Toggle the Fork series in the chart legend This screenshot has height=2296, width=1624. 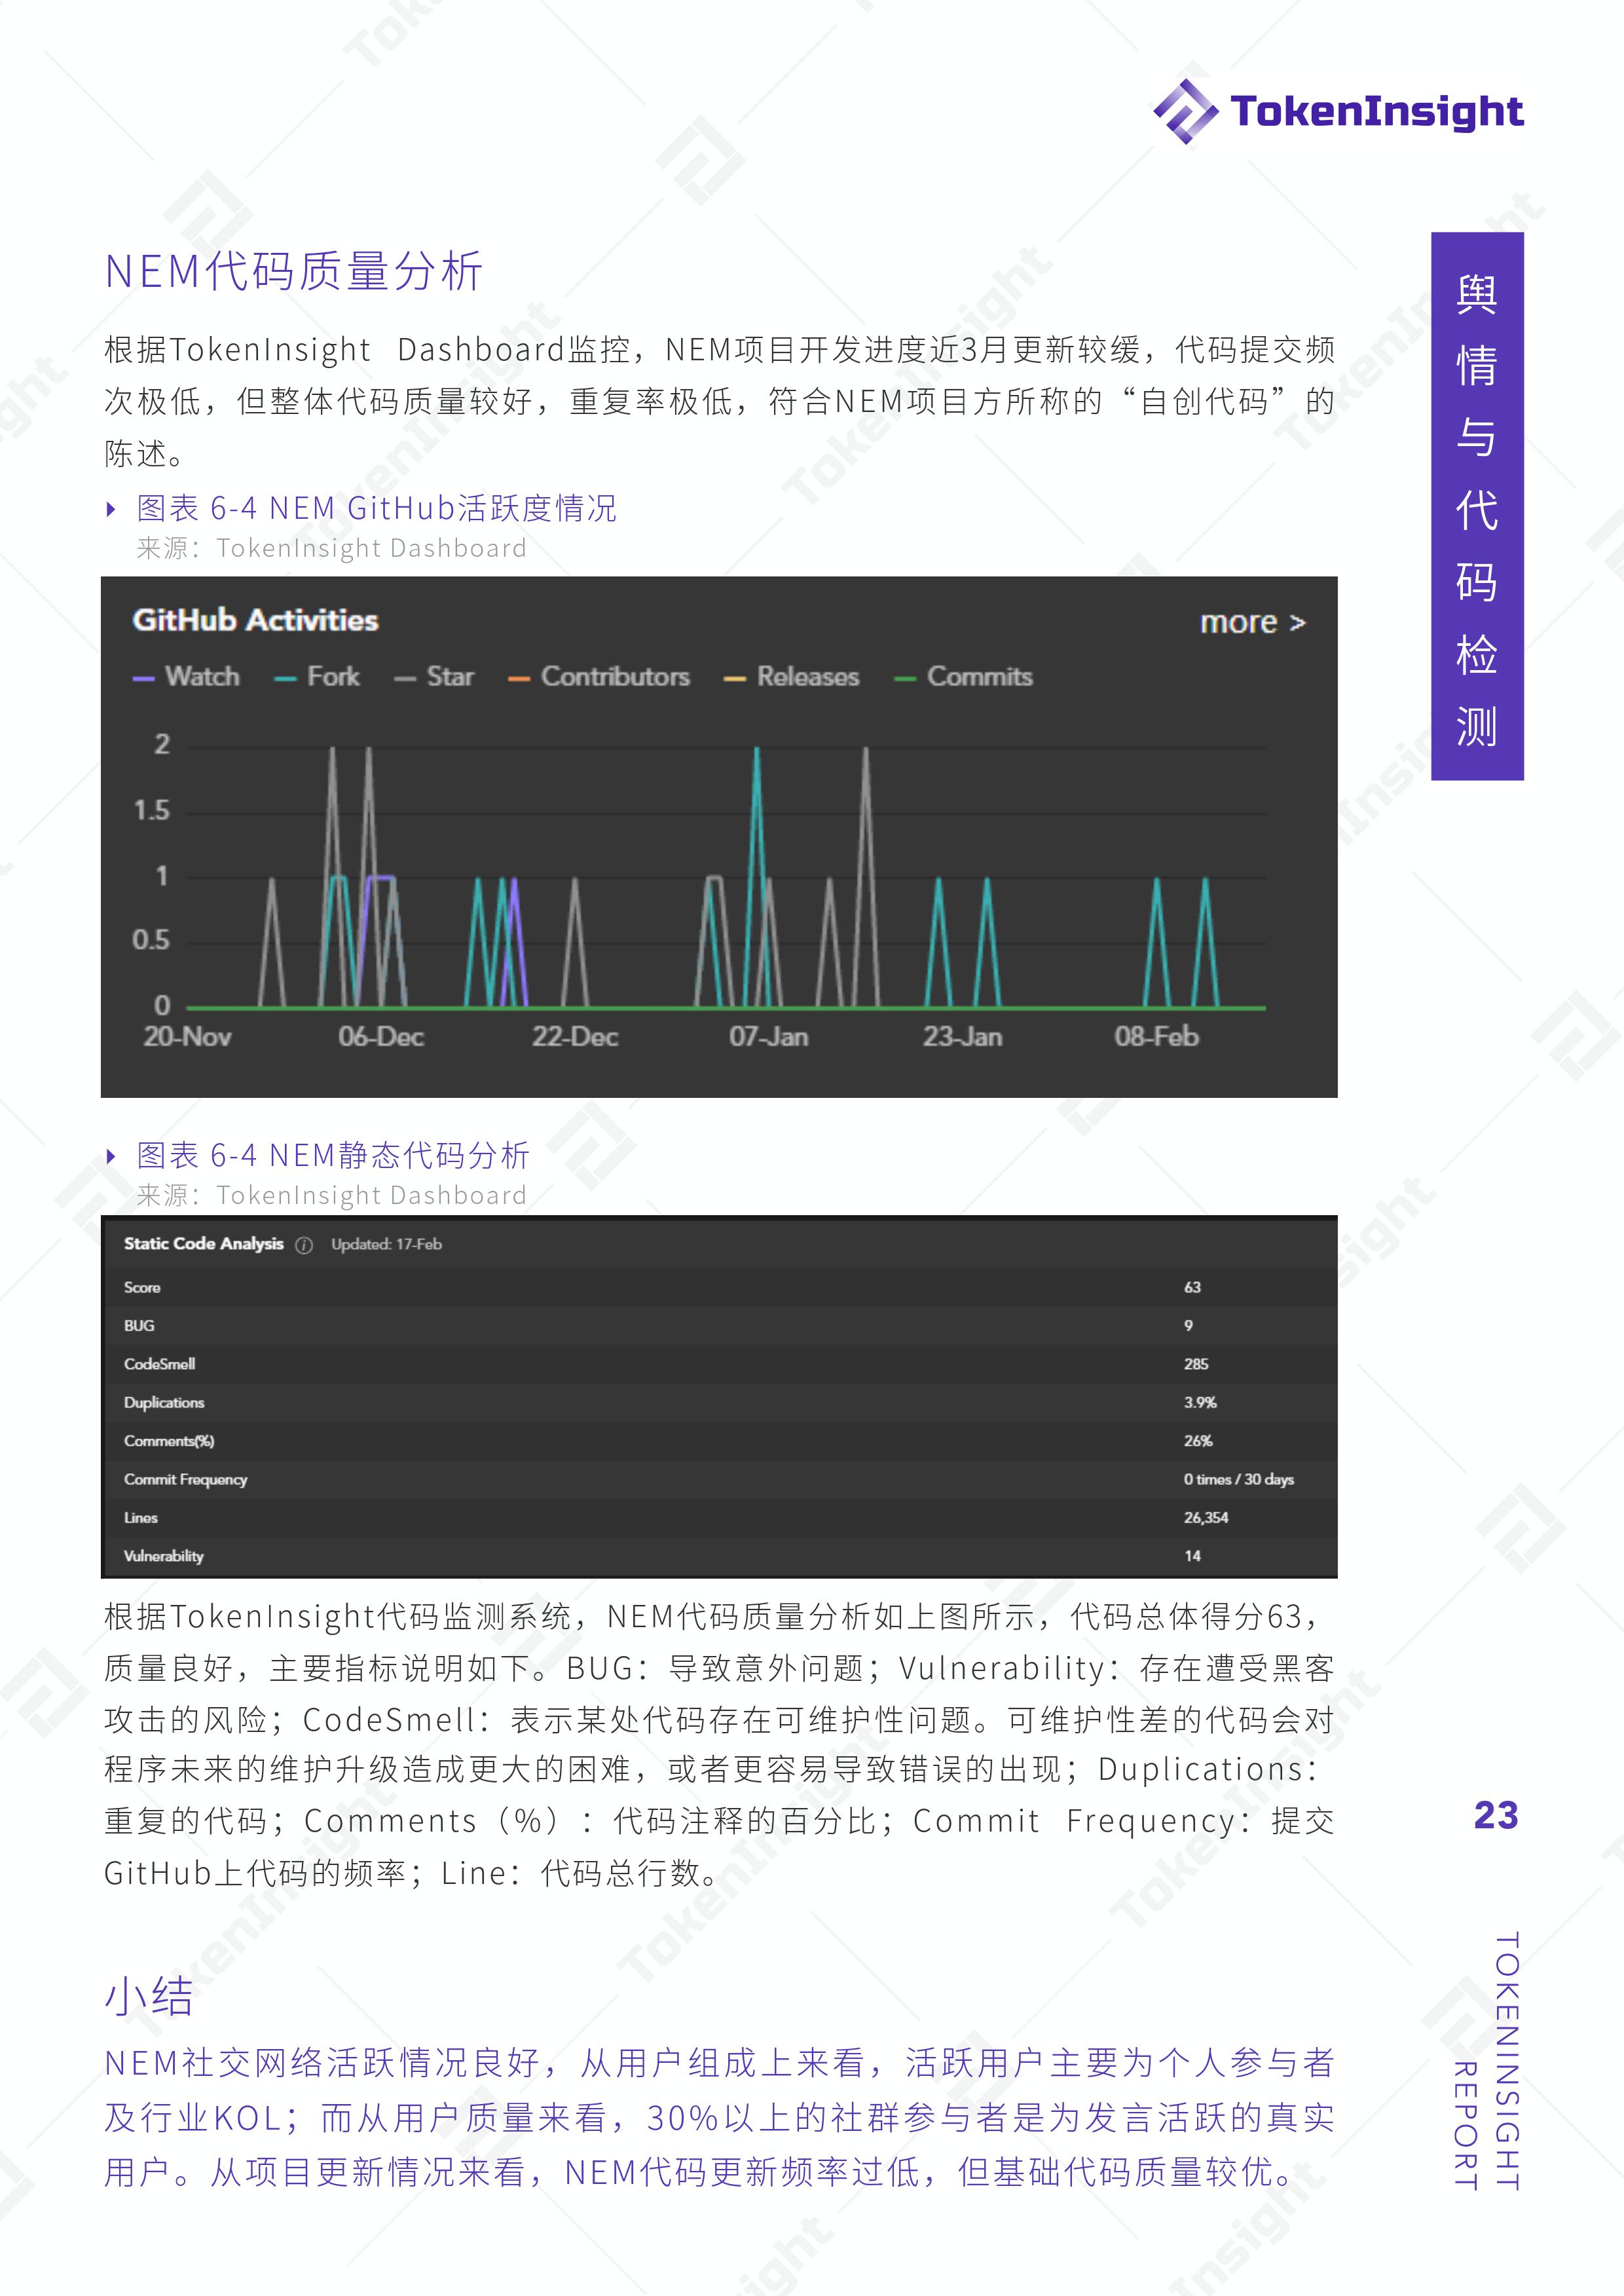coord(317,677)
